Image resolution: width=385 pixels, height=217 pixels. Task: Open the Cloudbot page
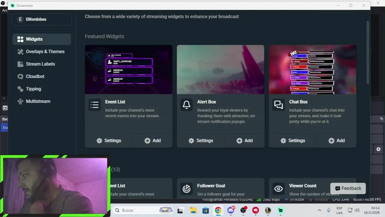pyautogui.click(x=42, y=76)
